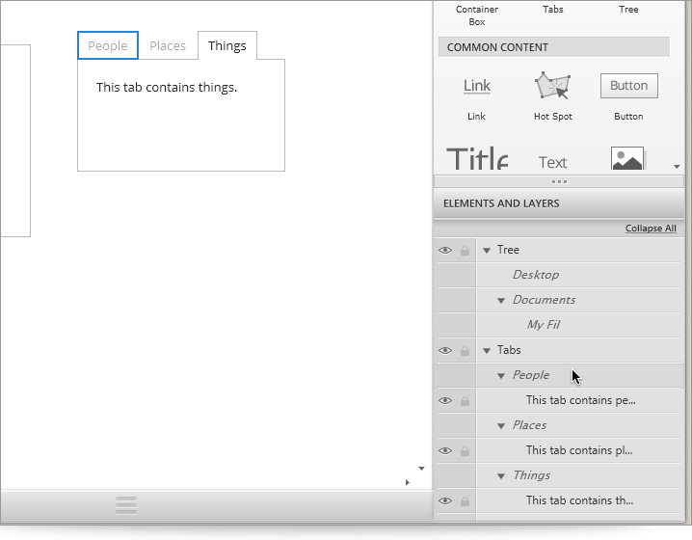Select the Things tab on canvas
Image resolution: width=692 pixels, height=540 pixels.
pos(227,45)
